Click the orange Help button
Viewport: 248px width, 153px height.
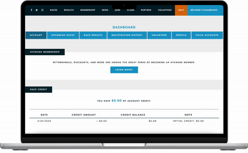(181, 10)
